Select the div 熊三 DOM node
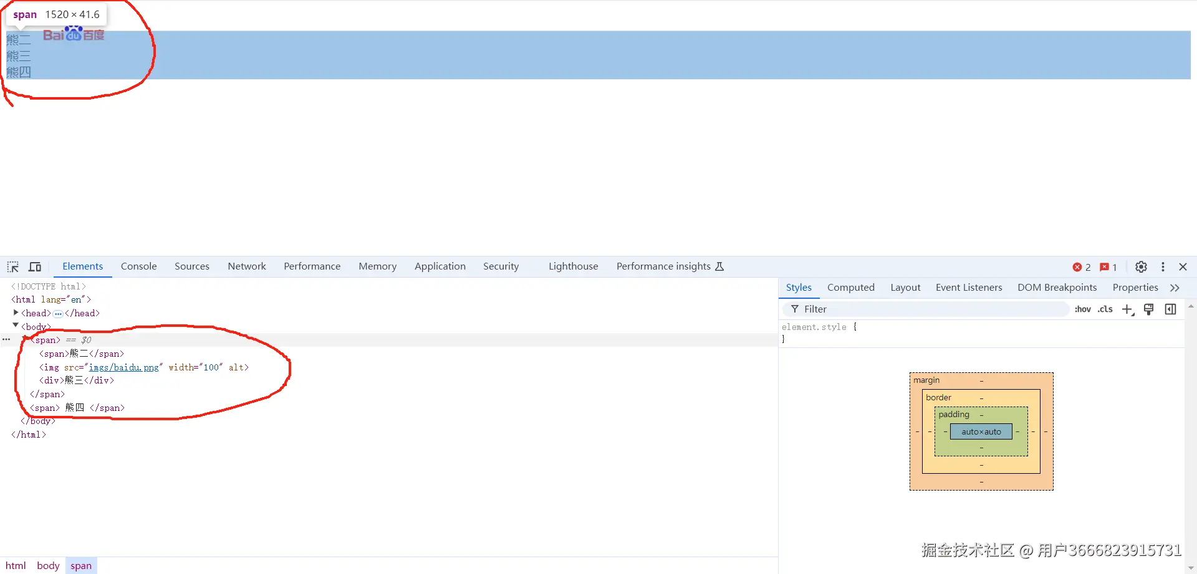 pyautogui.click(x=77, y=380)
